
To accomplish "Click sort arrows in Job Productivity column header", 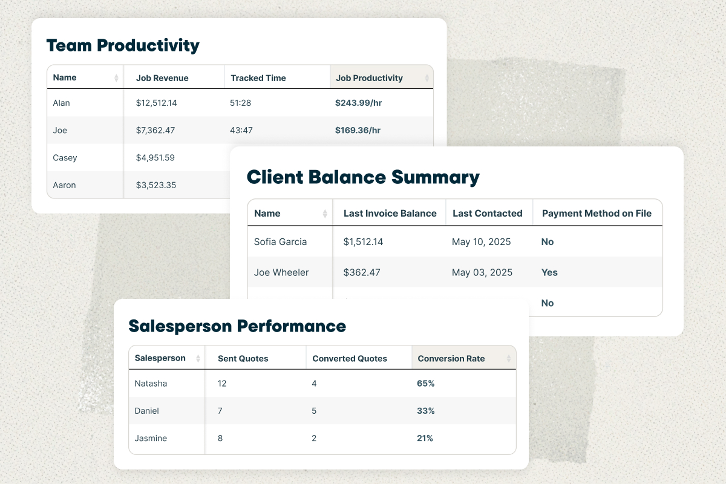I will tap(427, 78).
